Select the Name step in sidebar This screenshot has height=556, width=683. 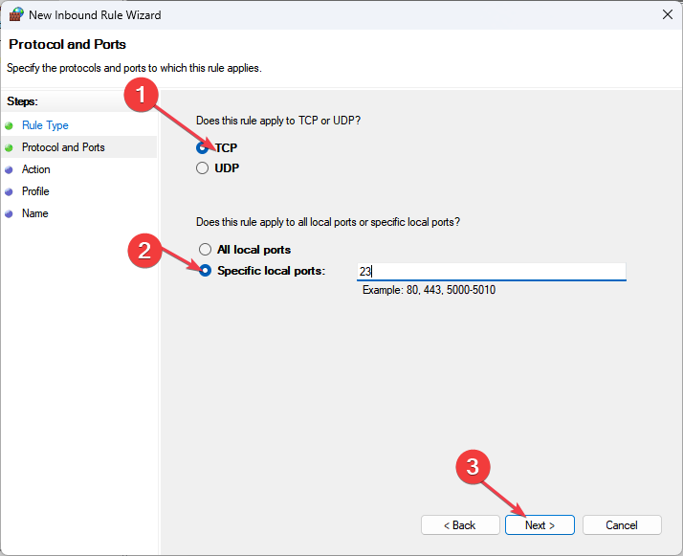coord(34,213)
